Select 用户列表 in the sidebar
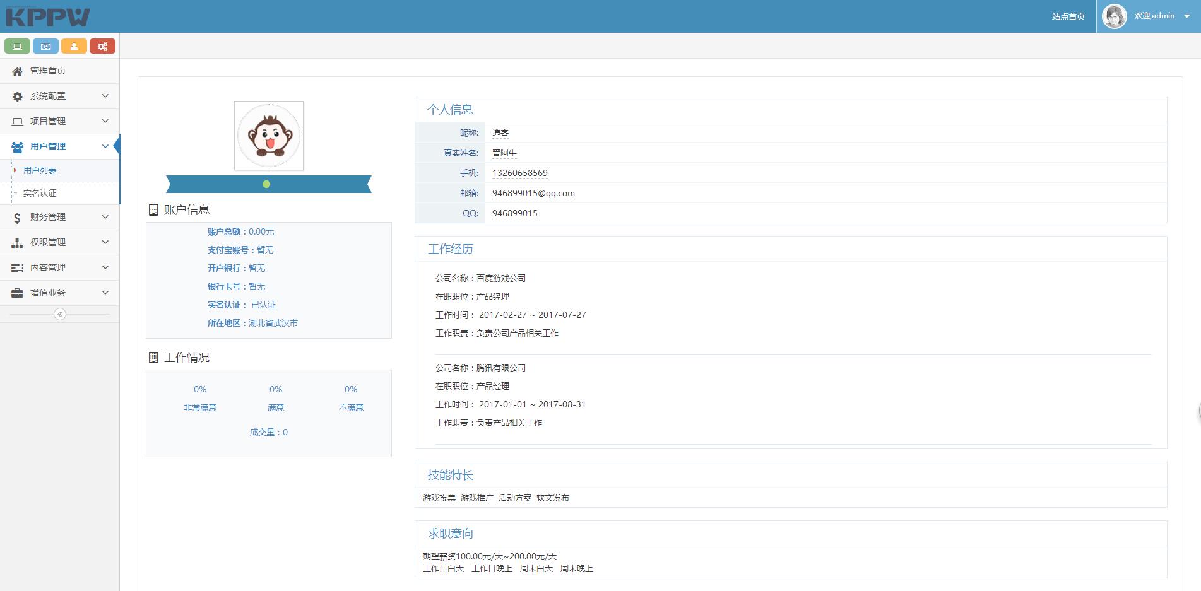Viewport: 1201px width, 591px height. click(x=40, y=170)
